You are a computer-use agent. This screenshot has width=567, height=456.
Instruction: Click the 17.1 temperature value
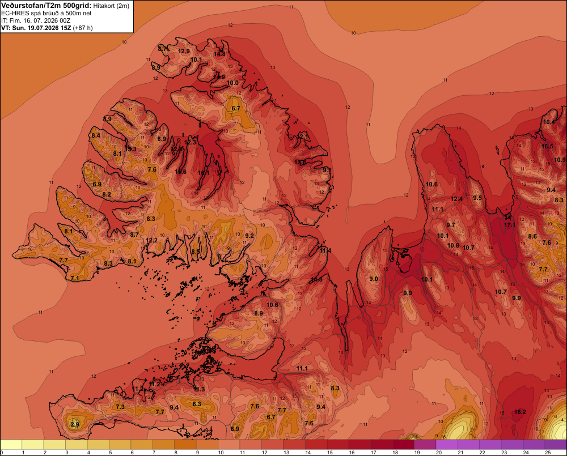[x=510, y=225]
